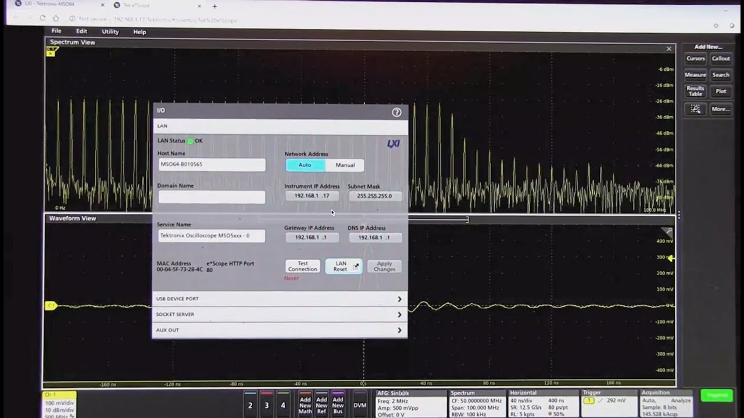Click the yellow trigger level arrow marker
The width and height of the screenshot is (744, 418).
coord(671,258)
